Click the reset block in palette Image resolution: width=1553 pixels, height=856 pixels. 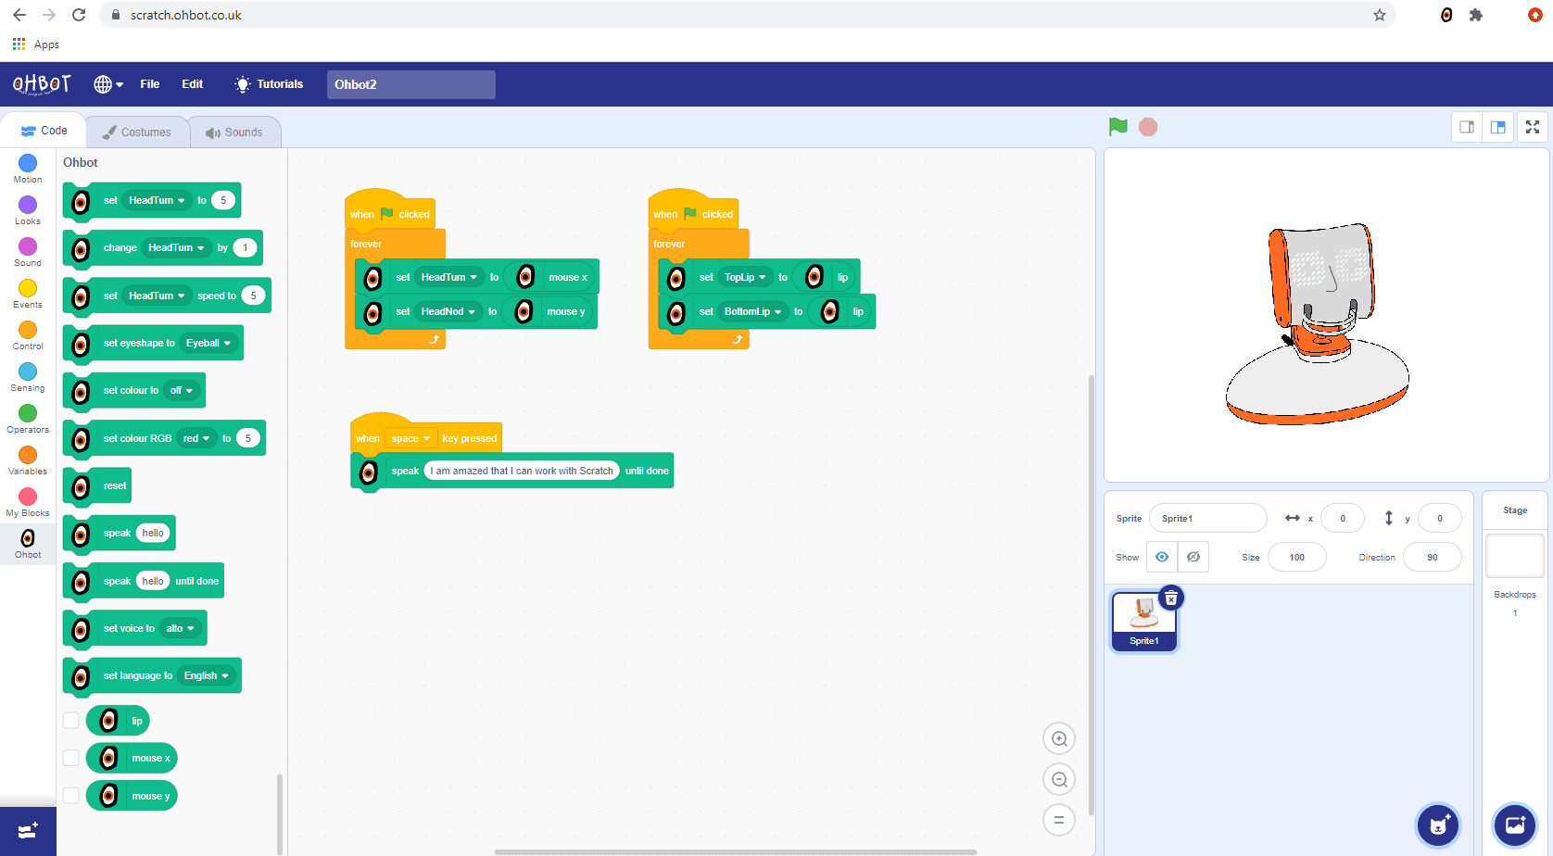[x=114, y=486]
